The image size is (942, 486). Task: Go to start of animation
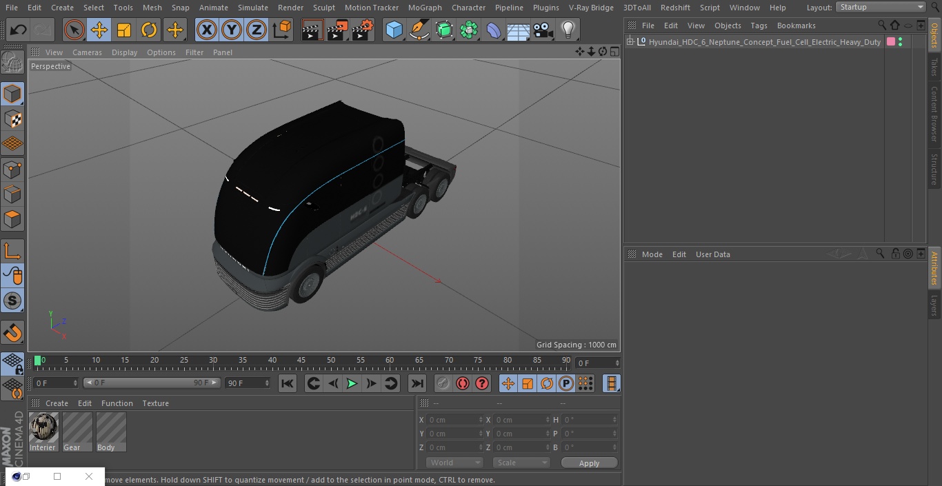[288, 383]
